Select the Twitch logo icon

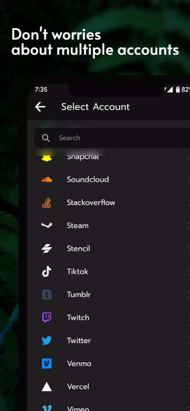click(47, 317)
